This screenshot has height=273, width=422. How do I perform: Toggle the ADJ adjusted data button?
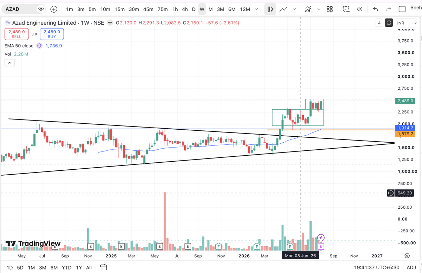click(x=412, y=268)
